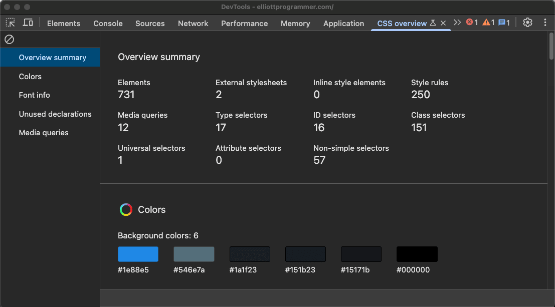Click the experimental flask icon on CSS overview

click(x=433, y=23)
